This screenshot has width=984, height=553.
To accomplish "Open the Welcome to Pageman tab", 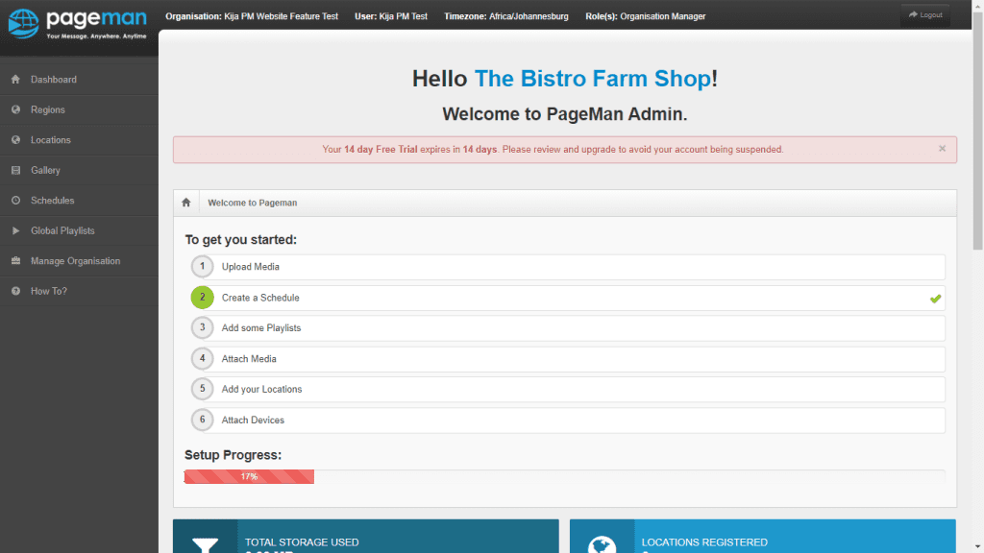I will [x=252, y=203].
